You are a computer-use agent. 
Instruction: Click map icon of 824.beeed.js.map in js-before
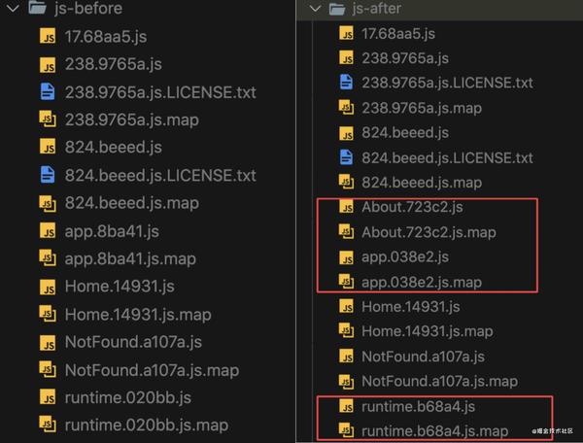(48, 203)
